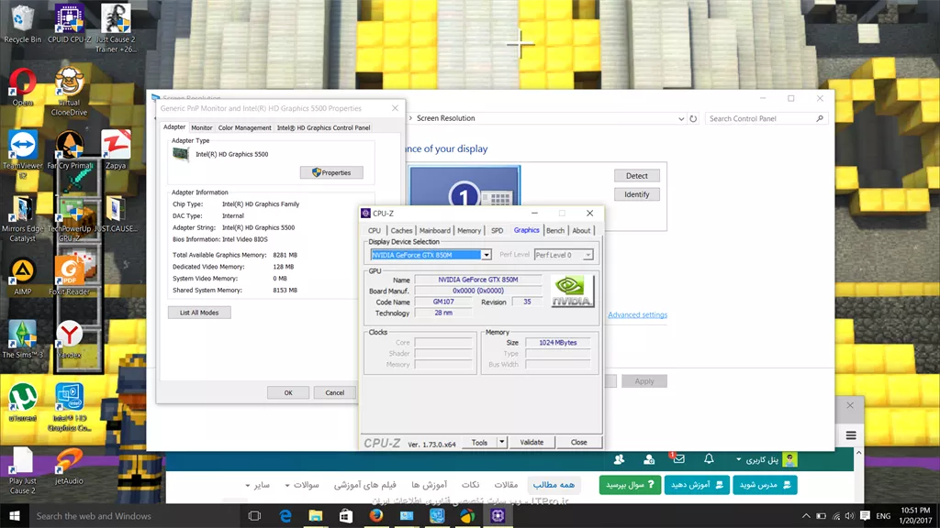The width and height of the screenshot is (940, 528).
Task: Open the volume control in the system tray
Action: 849,516
